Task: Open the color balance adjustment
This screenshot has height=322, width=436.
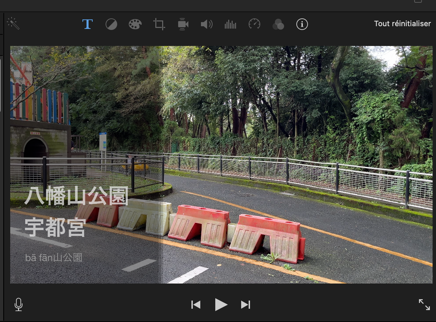Action: point(111,24)
